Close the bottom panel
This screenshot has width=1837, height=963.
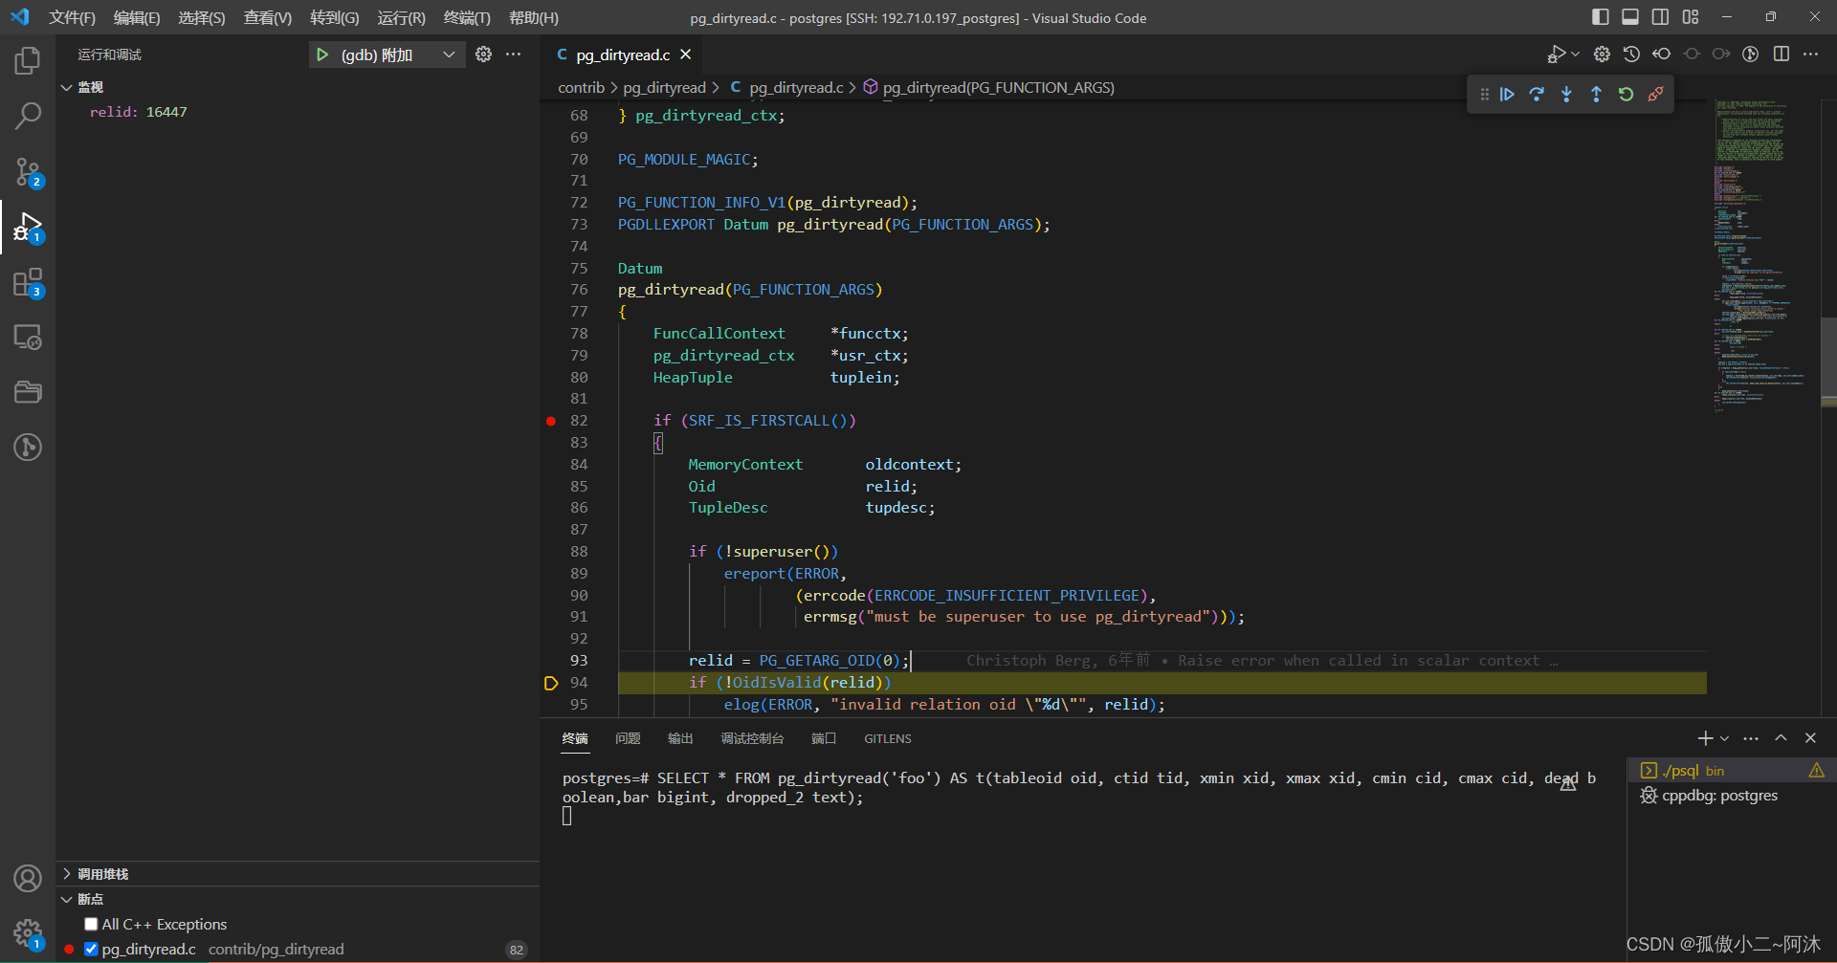pos(1810,738)
